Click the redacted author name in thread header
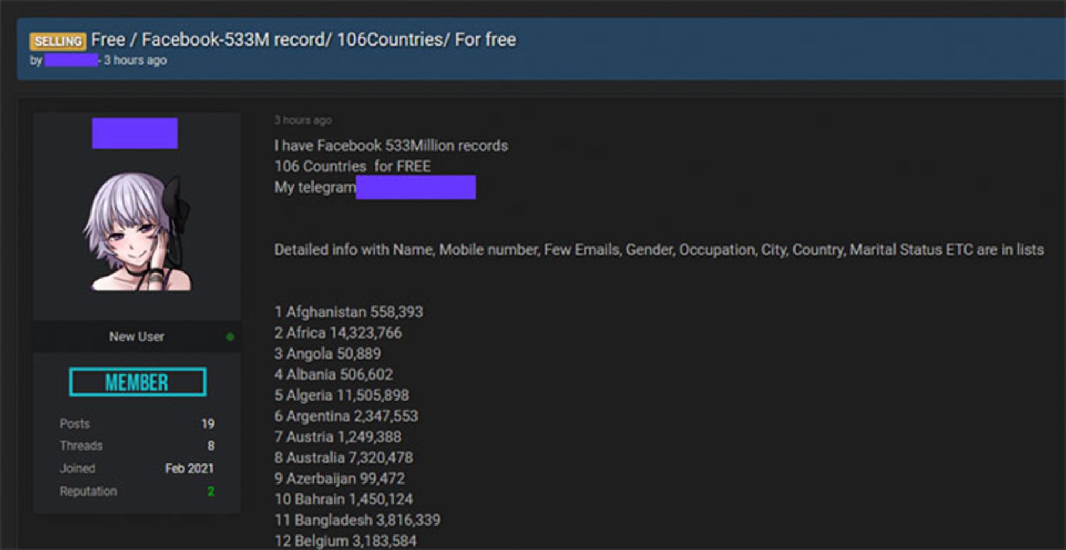 (x=71, y=60)
